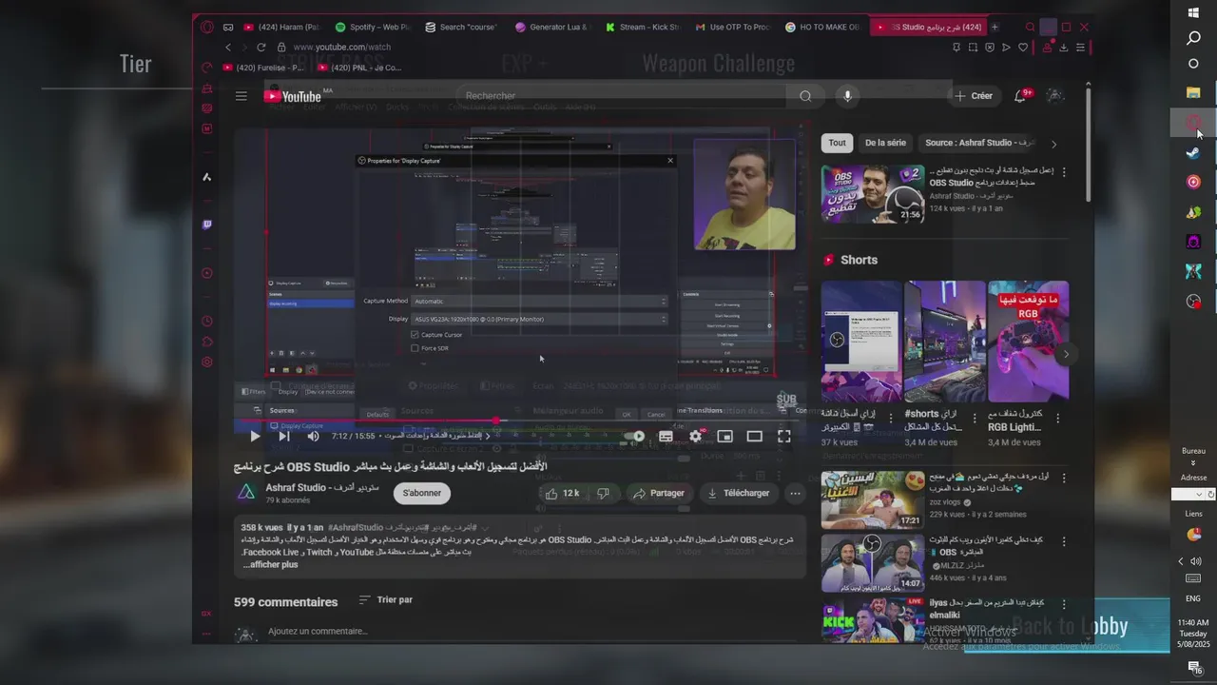
Task: Open the Windows notification center
Action: (x=1194, y=669)
